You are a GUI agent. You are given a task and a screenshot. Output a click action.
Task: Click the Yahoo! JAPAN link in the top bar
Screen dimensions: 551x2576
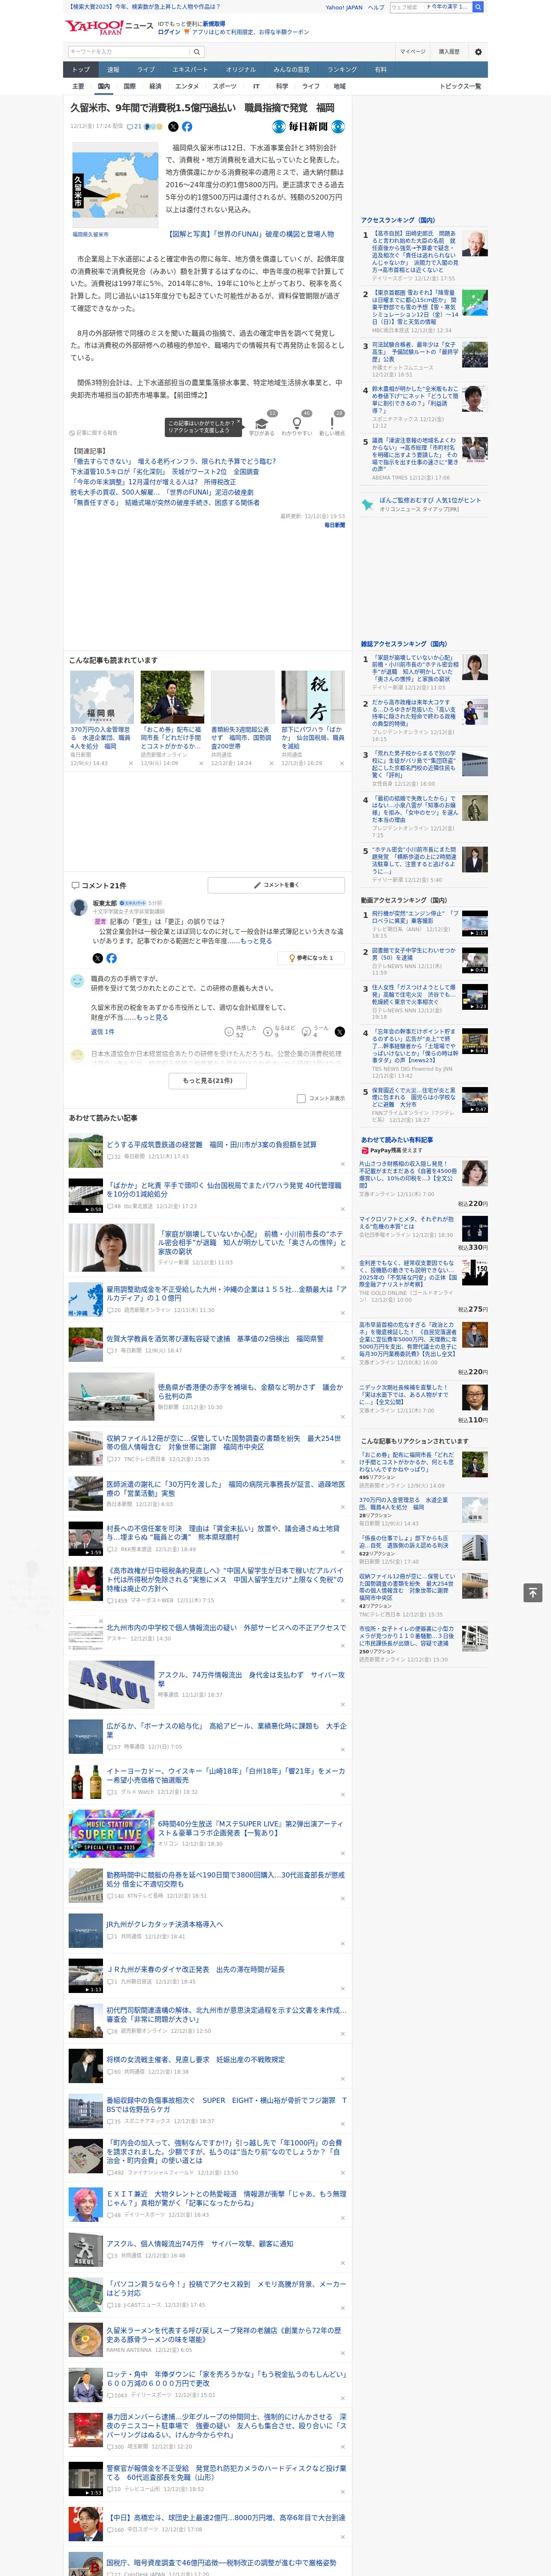point(344,7)
